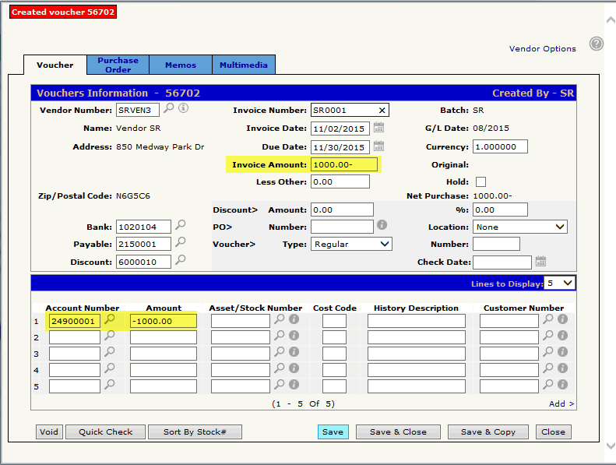The height and width of the screenshot is (465, 616).
Task: Click the Save & Close button
Action: [397, 432]
